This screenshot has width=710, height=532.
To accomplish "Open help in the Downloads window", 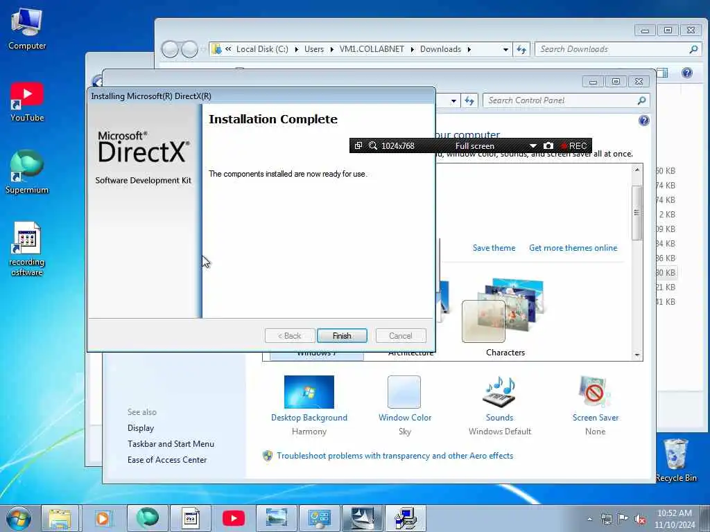I will 686,72.
